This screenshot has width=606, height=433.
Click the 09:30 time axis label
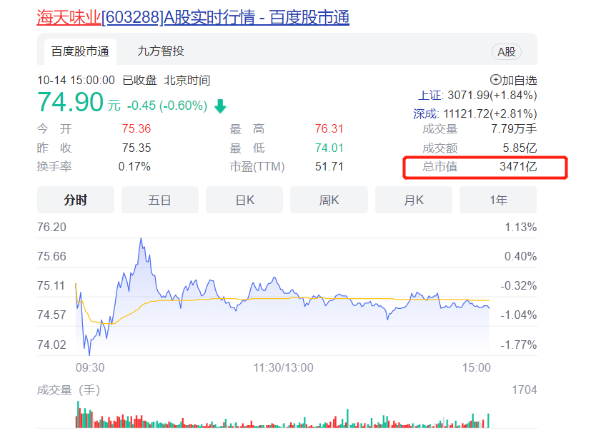(x=90, y=367)
